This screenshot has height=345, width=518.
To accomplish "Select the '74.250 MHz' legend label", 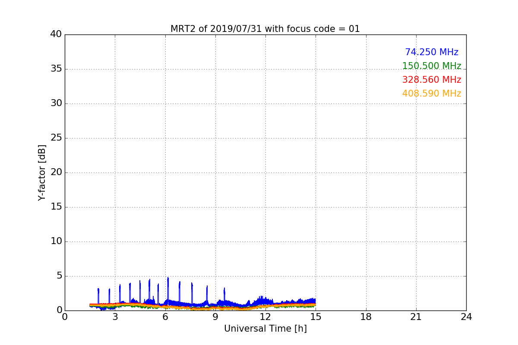I will [432, 52].
